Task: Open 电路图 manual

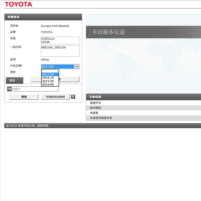Action: point(94,113)
